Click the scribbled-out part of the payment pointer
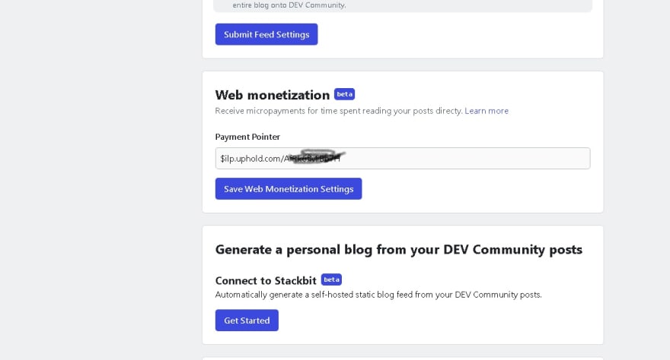The image size is (670, 360). pos(315,157)
